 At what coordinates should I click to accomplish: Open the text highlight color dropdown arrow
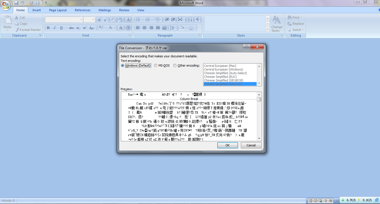[105, 28]
